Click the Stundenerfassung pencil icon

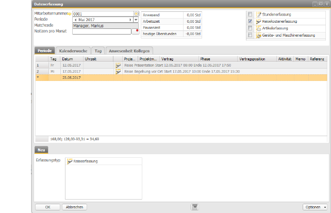point(258,14)
